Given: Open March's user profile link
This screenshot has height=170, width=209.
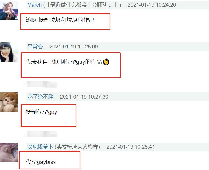Looking at the screenshot, I should (x=35, y=5).
